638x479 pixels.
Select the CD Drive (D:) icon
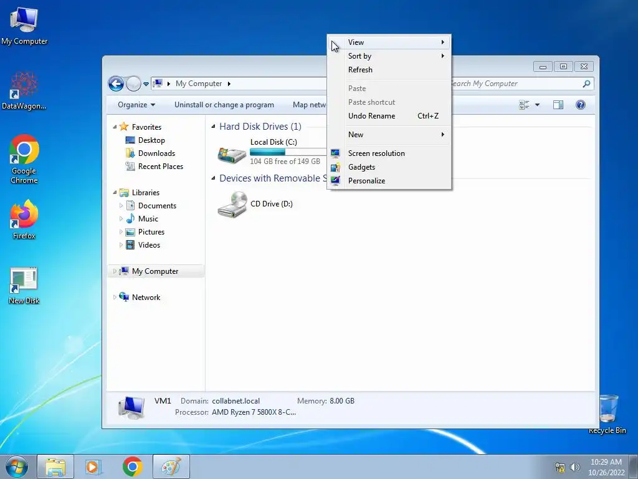(232, 204)
